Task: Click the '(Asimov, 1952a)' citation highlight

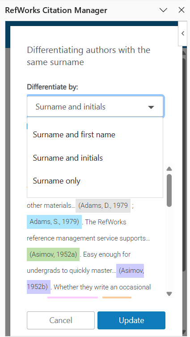Action: tap(53, 254)
